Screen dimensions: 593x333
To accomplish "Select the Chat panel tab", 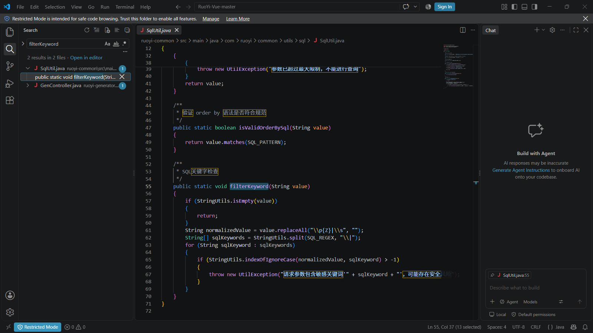I will (490, 30).
